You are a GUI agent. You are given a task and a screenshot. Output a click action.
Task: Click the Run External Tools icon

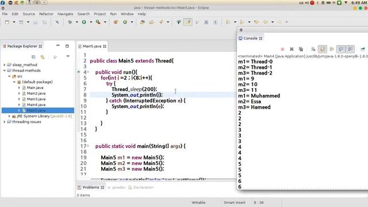click(x=98, y=22)
